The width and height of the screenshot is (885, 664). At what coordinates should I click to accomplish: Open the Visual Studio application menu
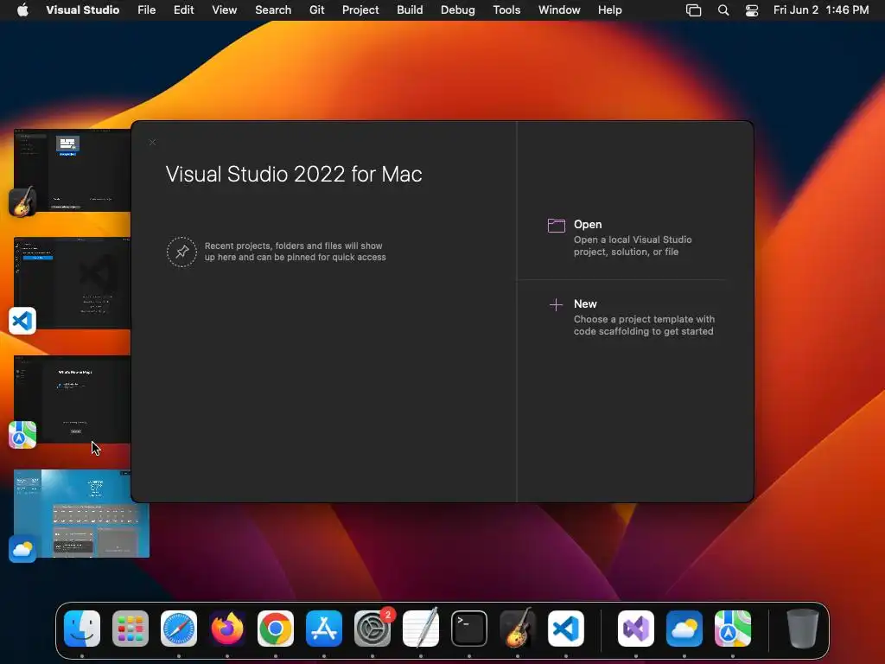click(x=82, y=10)
